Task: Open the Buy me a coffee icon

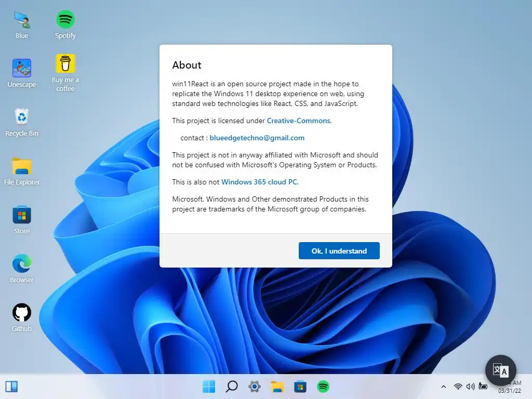Action: [x=65, y=73]
